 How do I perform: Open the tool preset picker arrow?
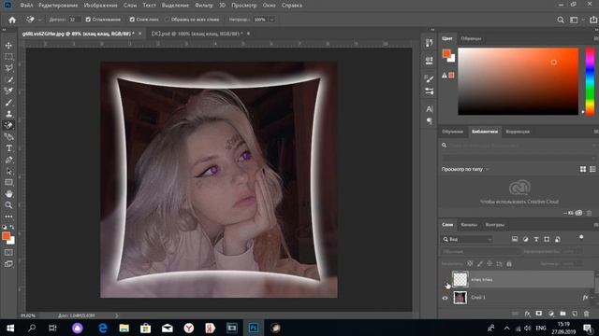point(39,20)
